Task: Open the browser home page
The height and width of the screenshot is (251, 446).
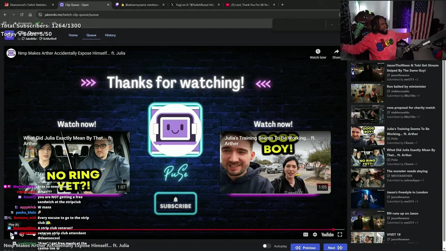Action: click(30, 15)
